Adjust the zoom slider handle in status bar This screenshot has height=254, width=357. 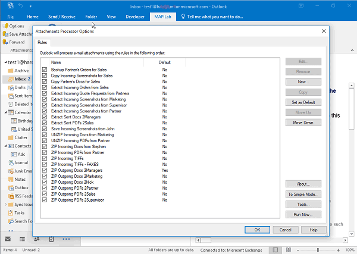318,250
